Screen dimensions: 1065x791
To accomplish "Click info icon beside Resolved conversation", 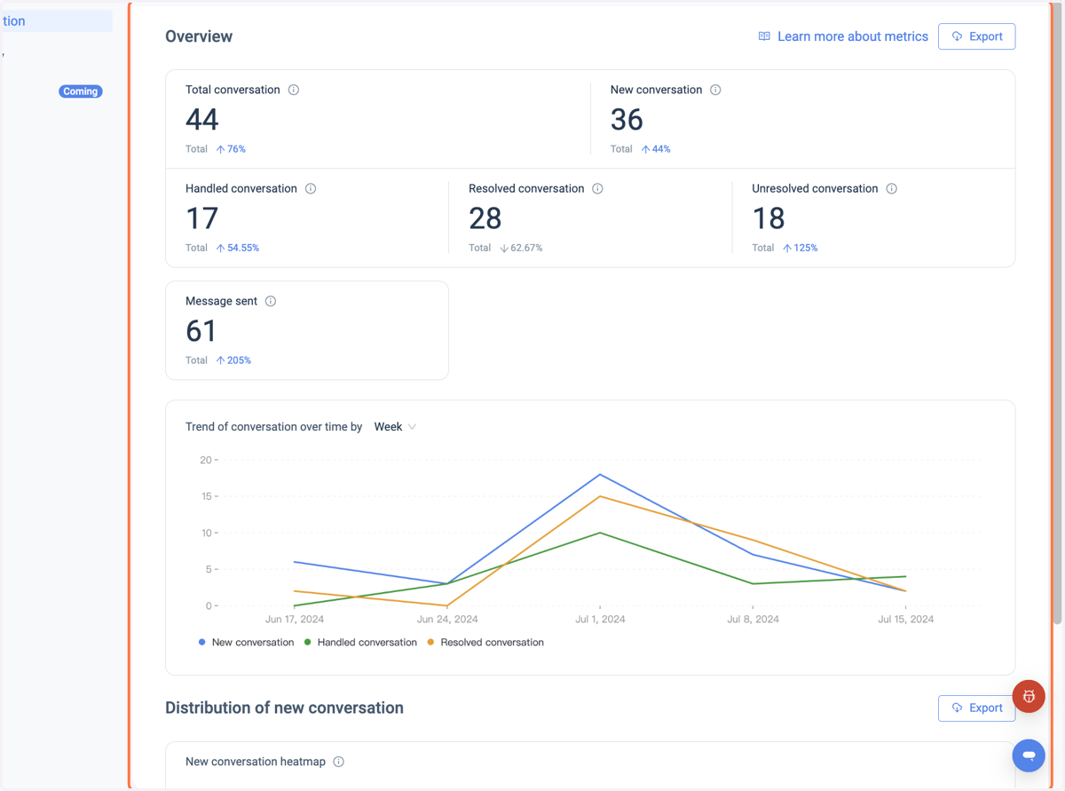I will tap(597, 188).
